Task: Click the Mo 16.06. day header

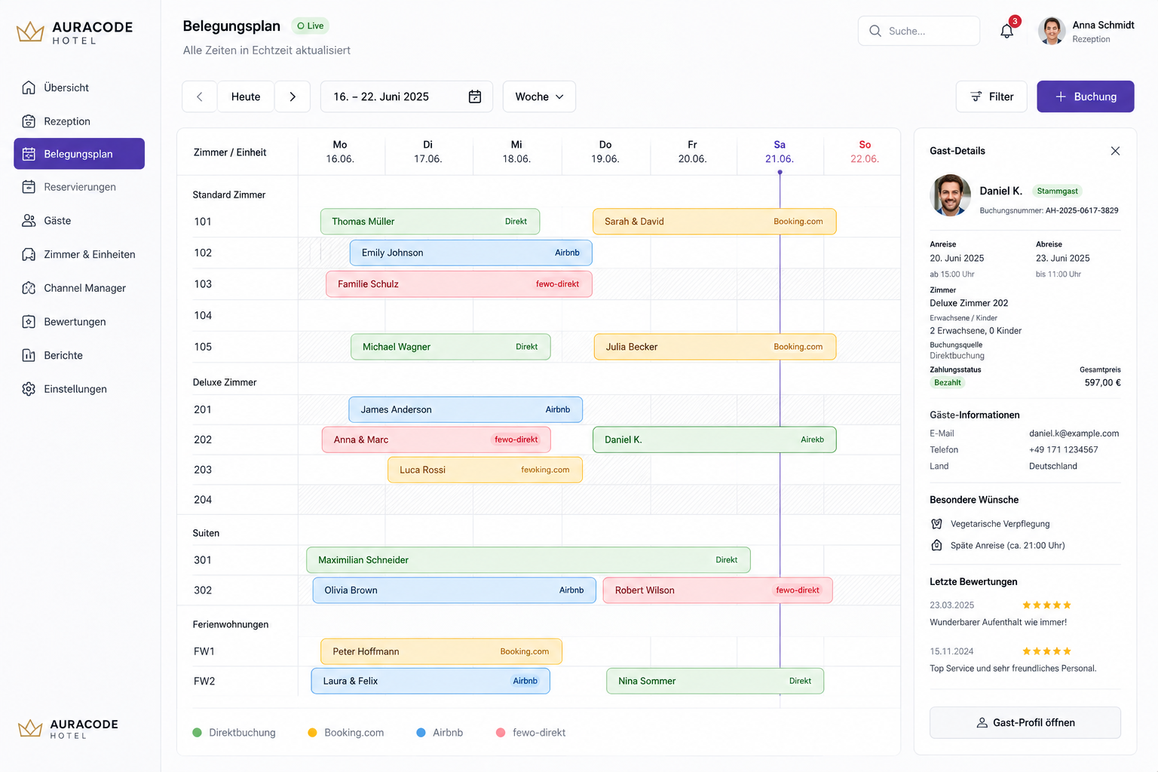Action: click(x=340, y=152)
